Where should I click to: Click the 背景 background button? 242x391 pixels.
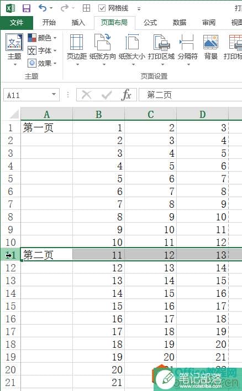211,48
